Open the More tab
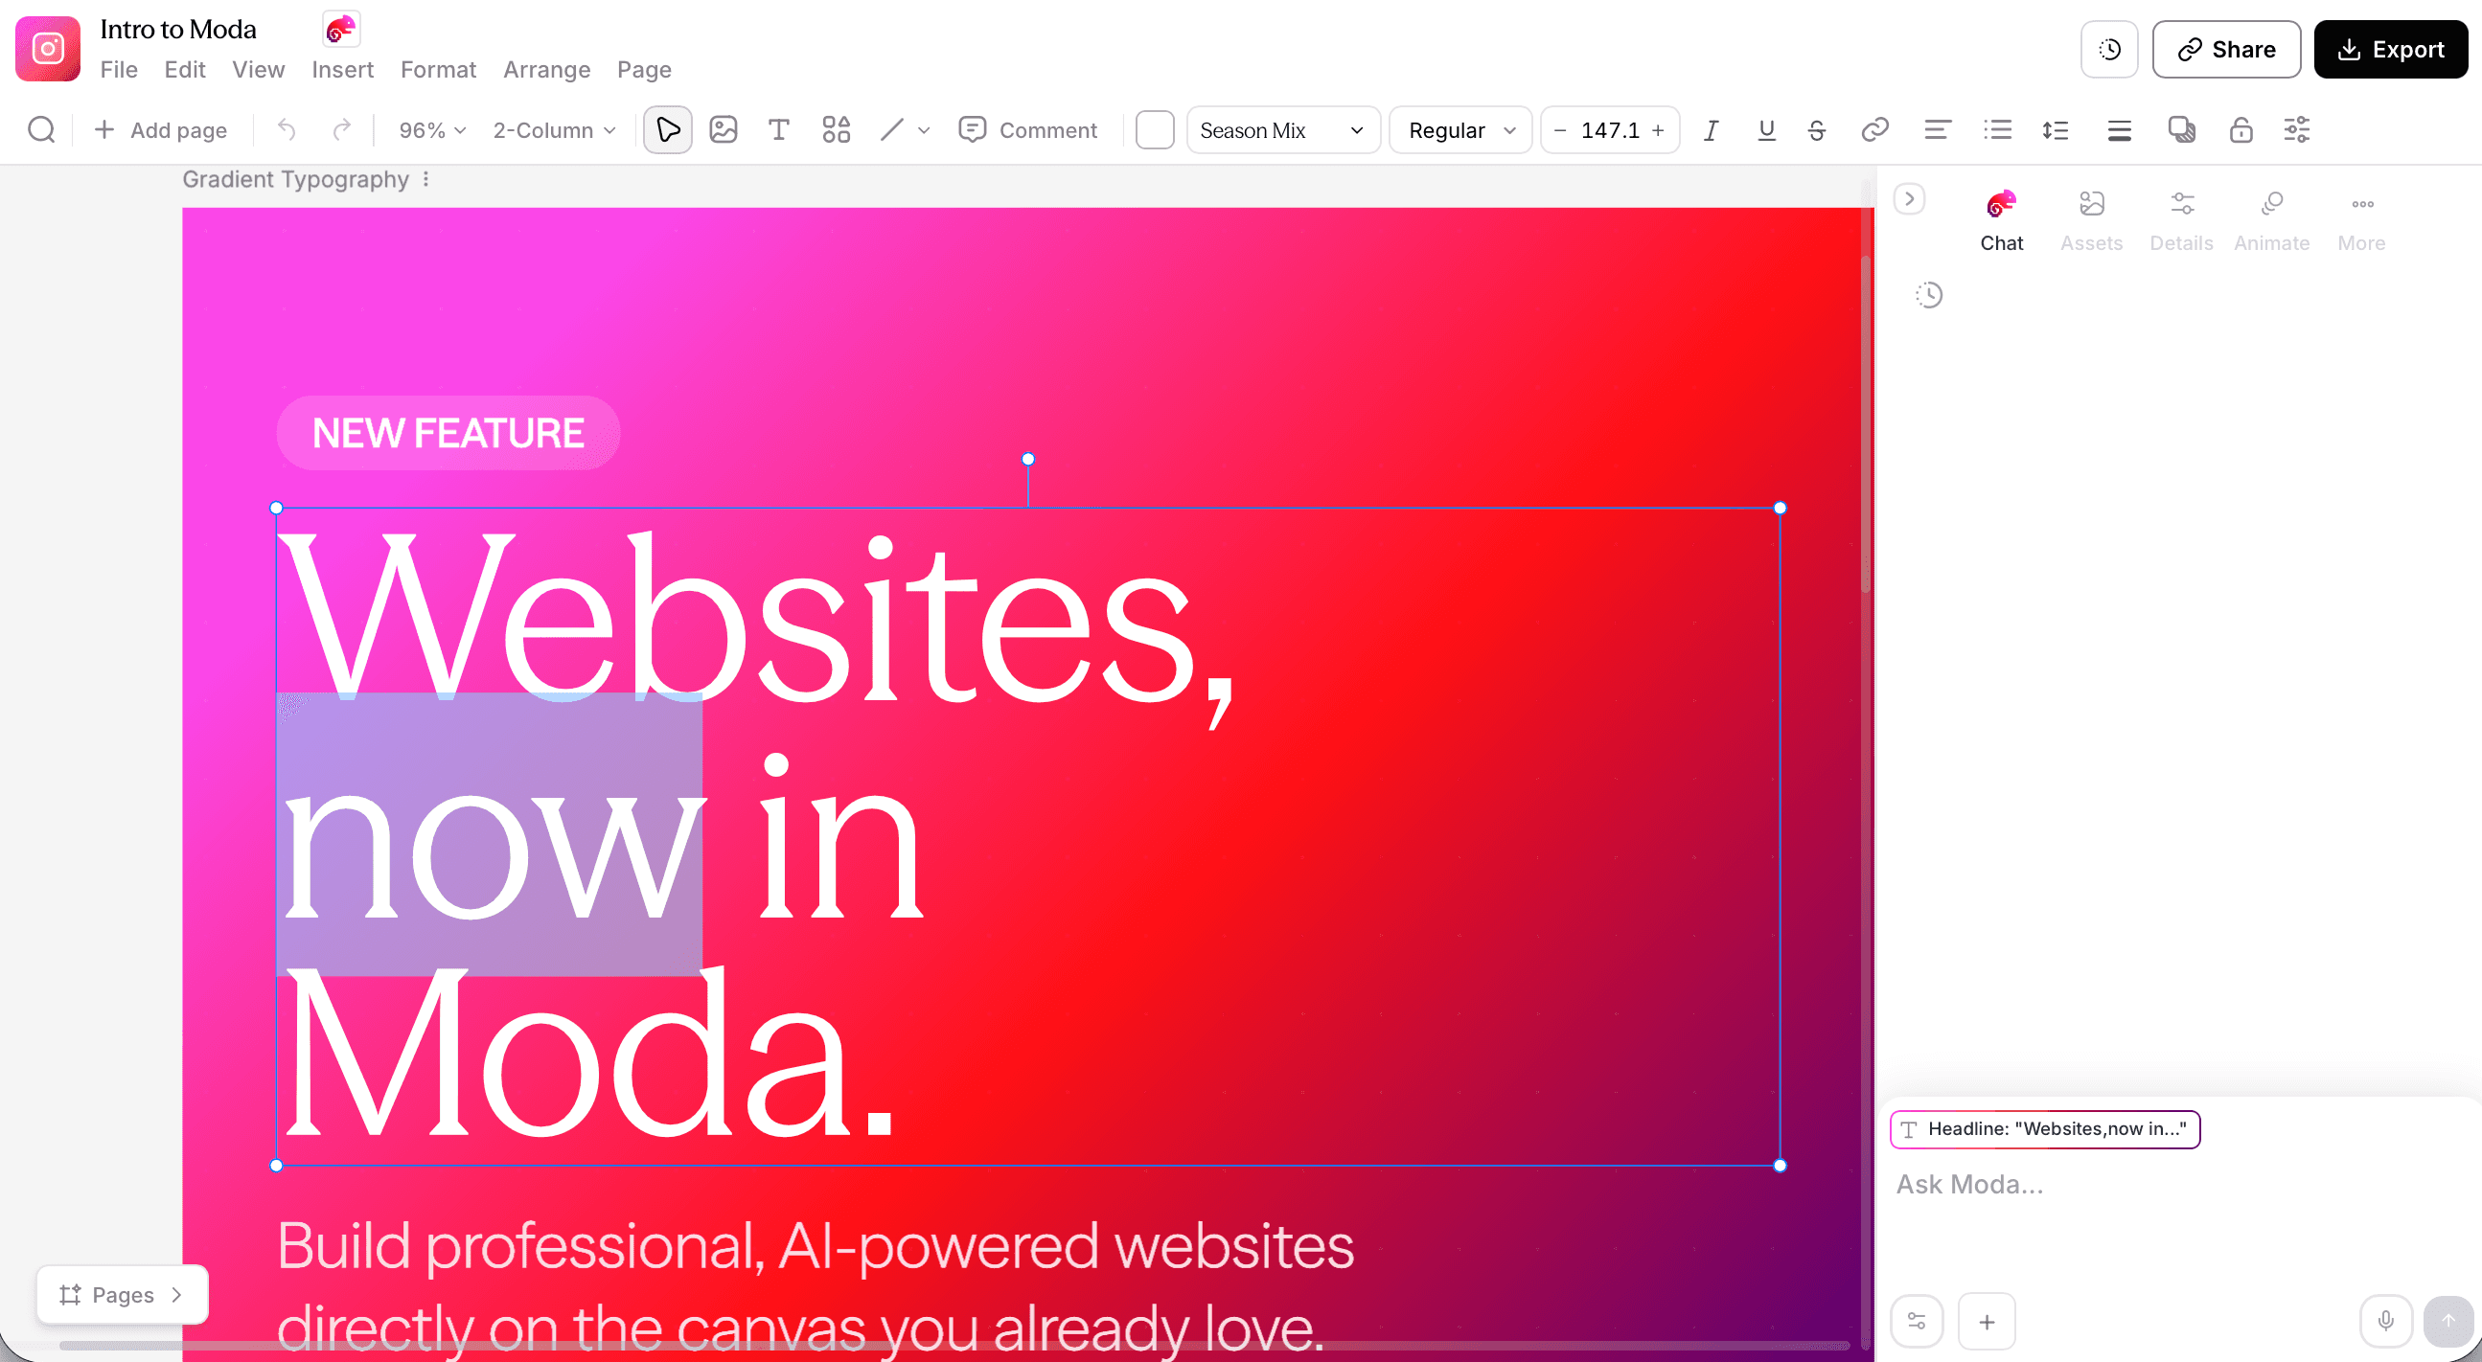Image resolution: width=2482 pixels, height=1362 pixels. pyautogui.click(x=2361, y=221)
